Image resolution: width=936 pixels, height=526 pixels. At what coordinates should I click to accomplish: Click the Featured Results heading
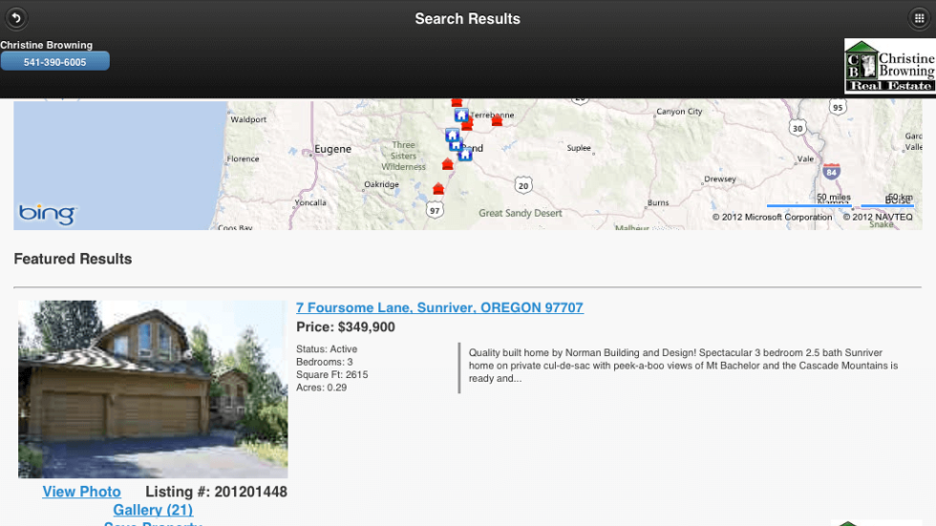[73, 259]
